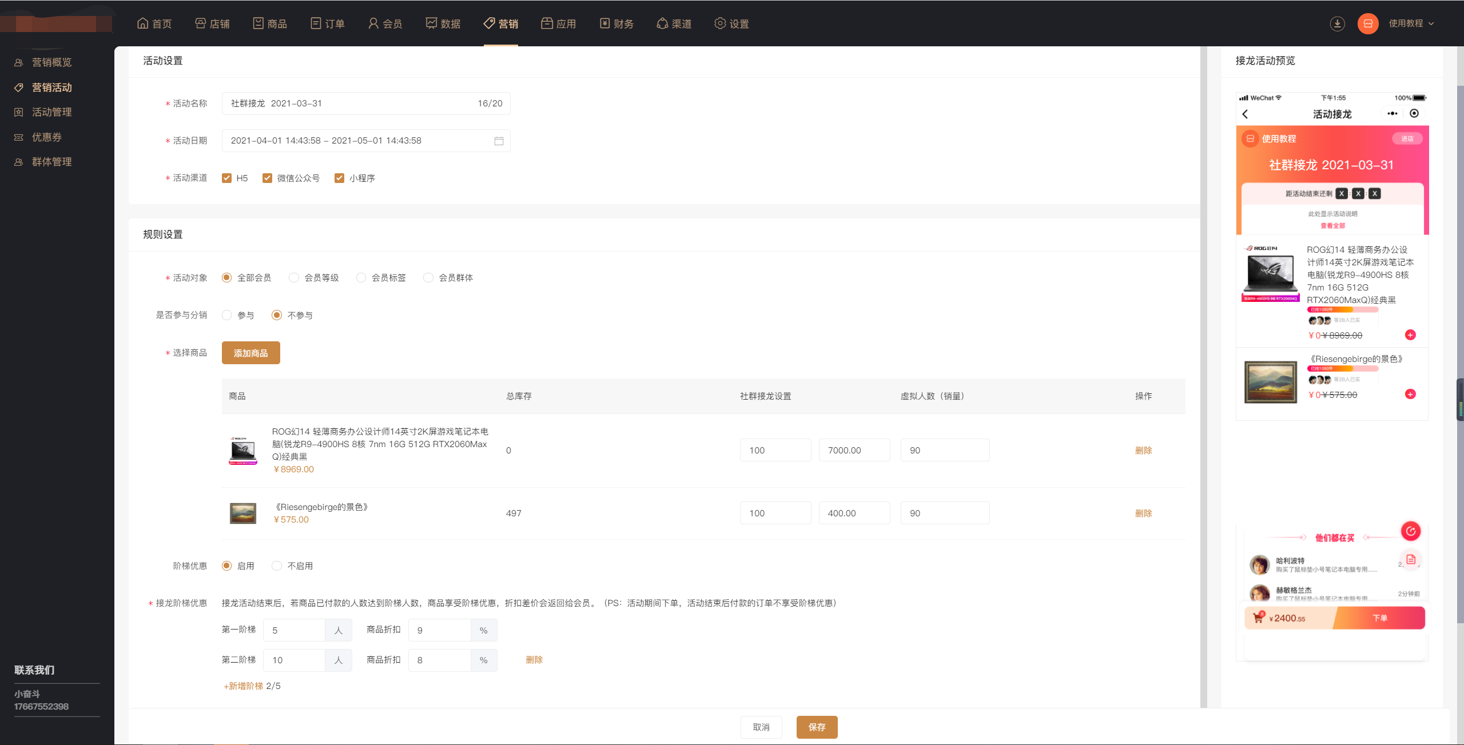
Task: Click the 保存 button
Action: tap(817, 727)
